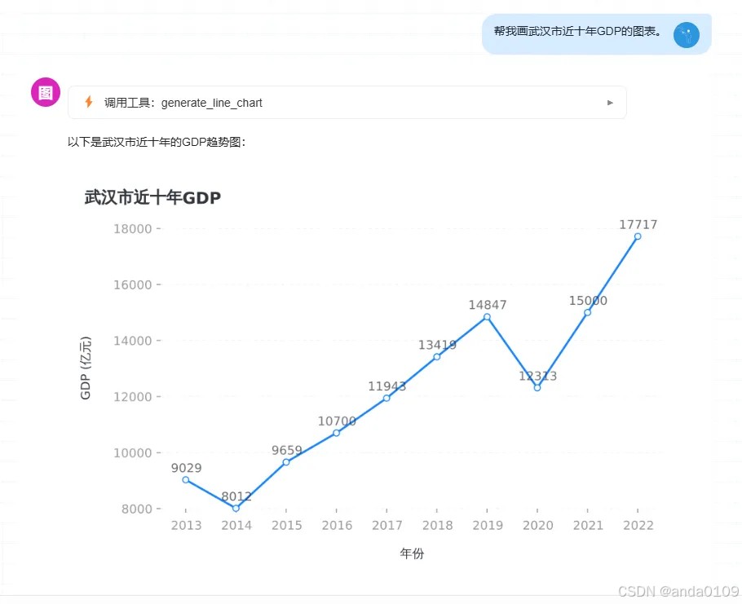Expand the generate_line_chart tool call arrow
Viewport: 742px width, 604px height.
[610, 103]
